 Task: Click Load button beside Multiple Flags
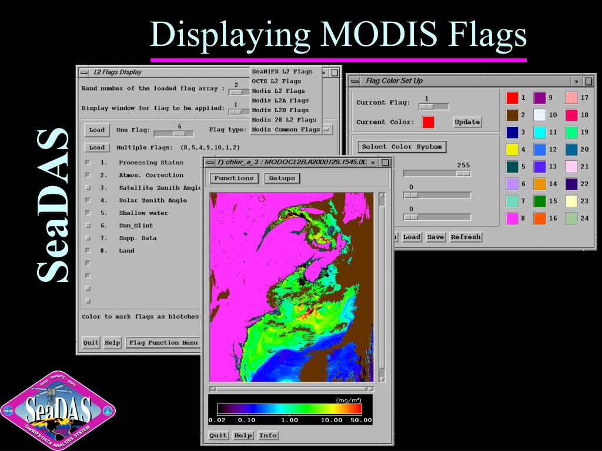click(97, 147)
